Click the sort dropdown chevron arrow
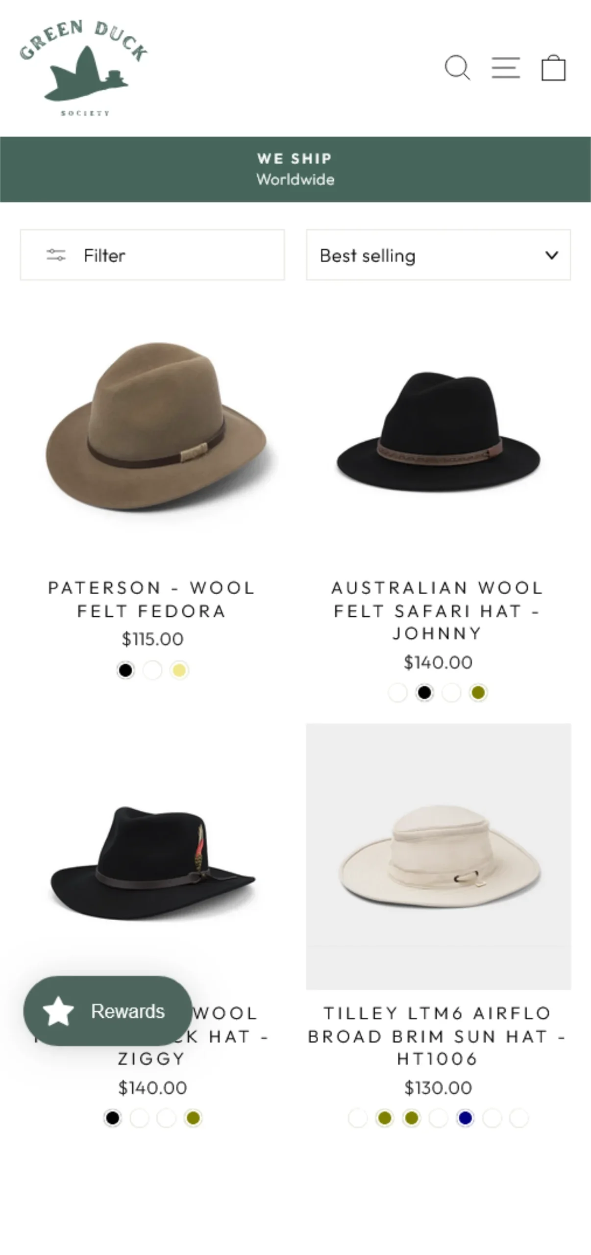Screen dimensions: 591x1255 552,255
